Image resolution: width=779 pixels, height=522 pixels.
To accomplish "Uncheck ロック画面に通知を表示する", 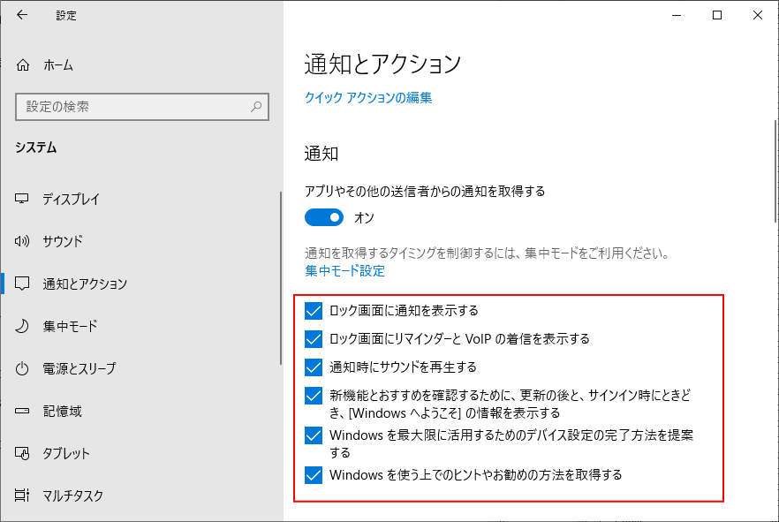I will [314, 311].
